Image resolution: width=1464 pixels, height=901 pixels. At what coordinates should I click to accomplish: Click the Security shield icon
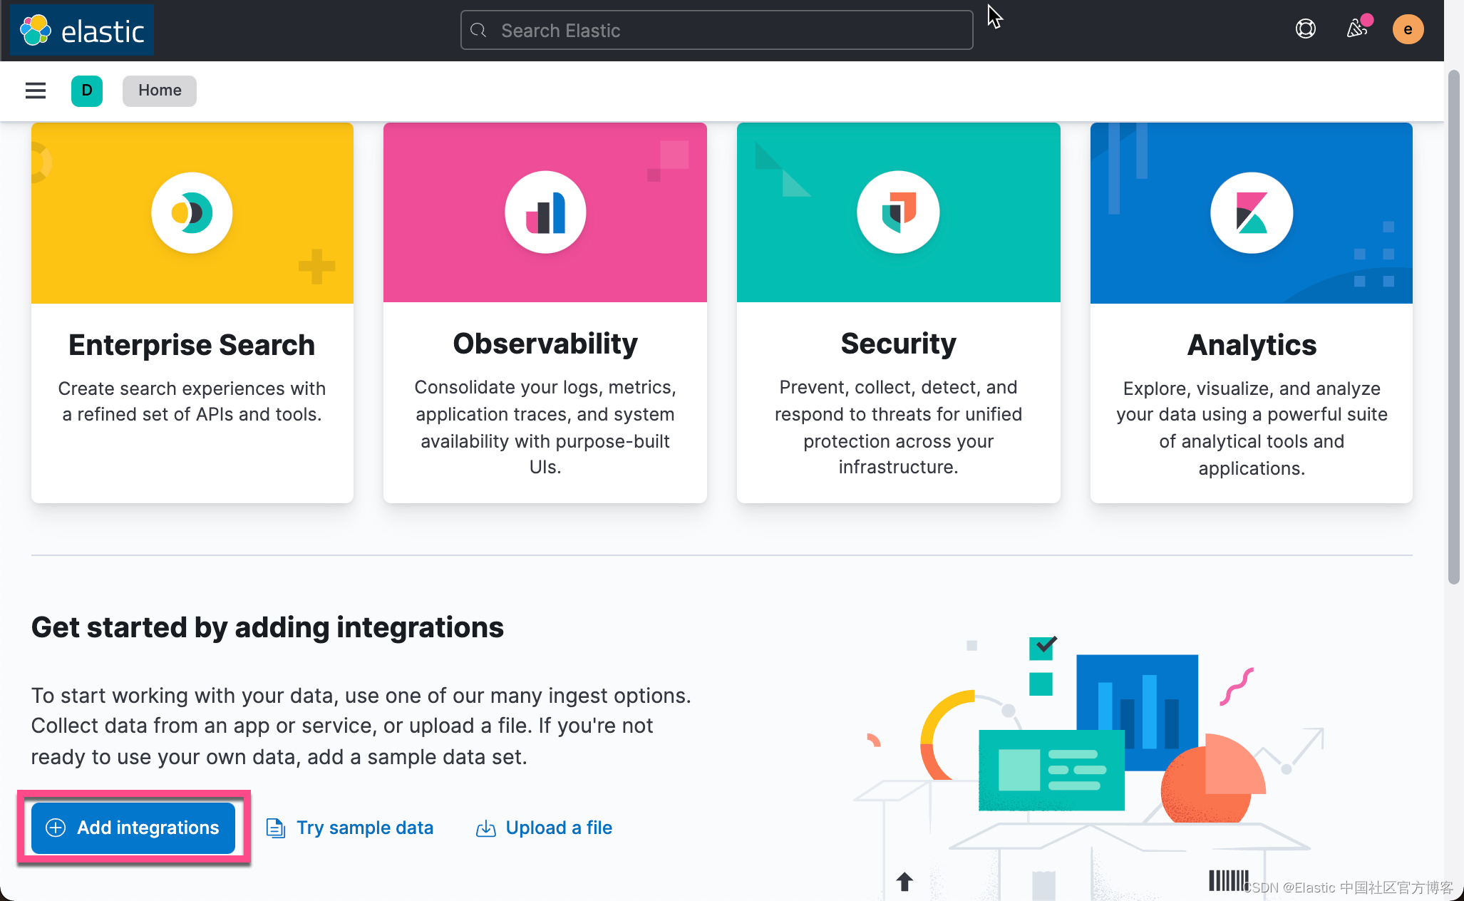tap(897, 212)
